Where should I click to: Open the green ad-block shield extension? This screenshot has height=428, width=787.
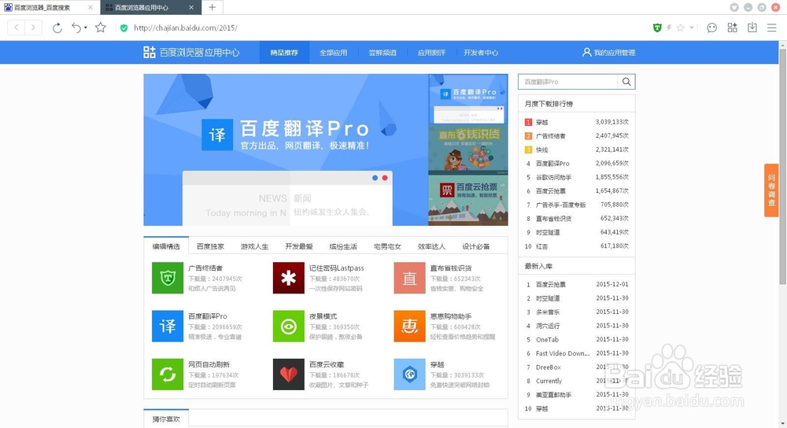coord(657,28)
